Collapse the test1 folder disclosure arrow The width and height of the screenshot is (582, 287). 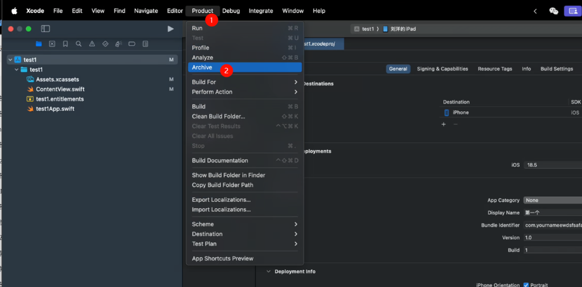pyautogui.click(x=17, y=69)
